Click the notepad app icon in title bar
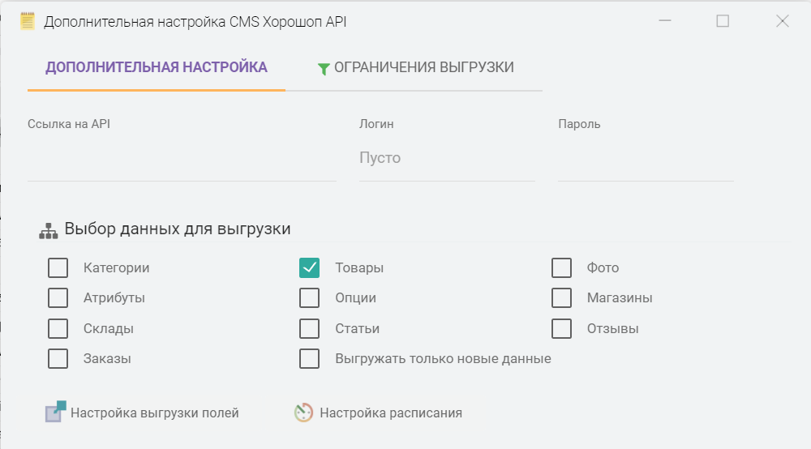The width and height of the screenshot is (811, 449). pos(28,22)
